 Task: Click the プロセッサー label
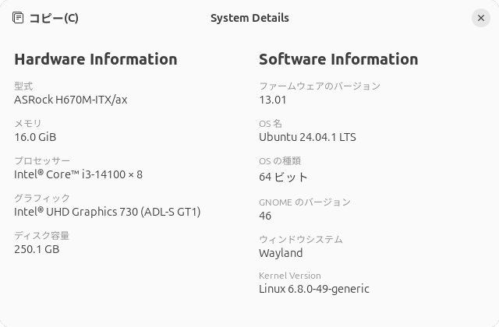pyautogui.click(x=42, y=160)
